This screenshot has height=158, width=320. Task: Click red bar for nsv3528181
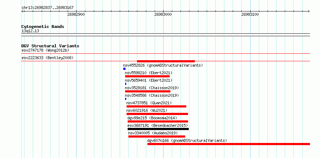click(x=148, y=91)
